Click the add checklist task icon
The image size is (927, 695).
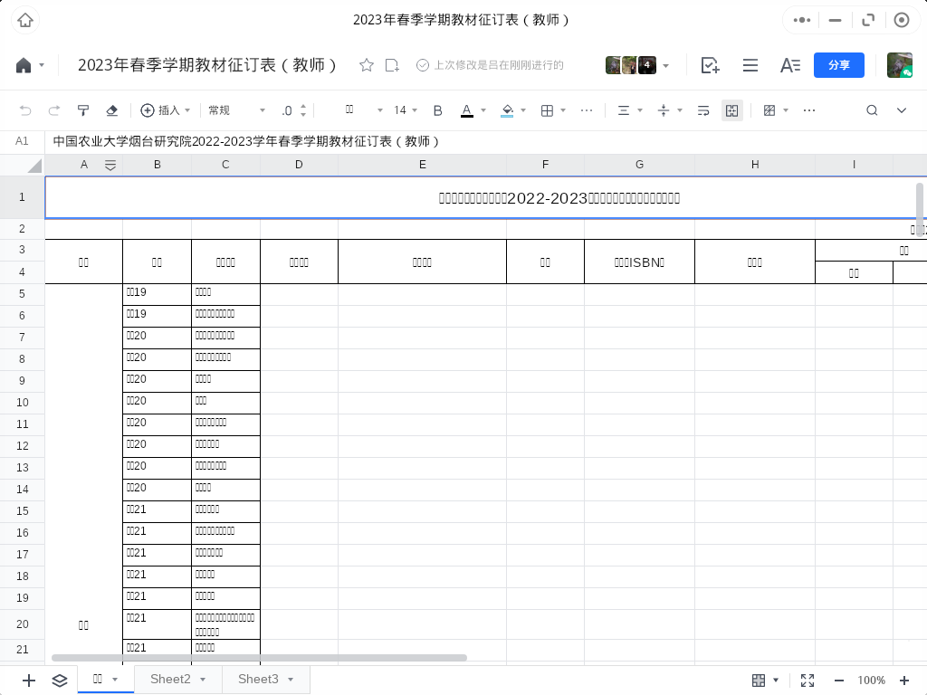710,65
